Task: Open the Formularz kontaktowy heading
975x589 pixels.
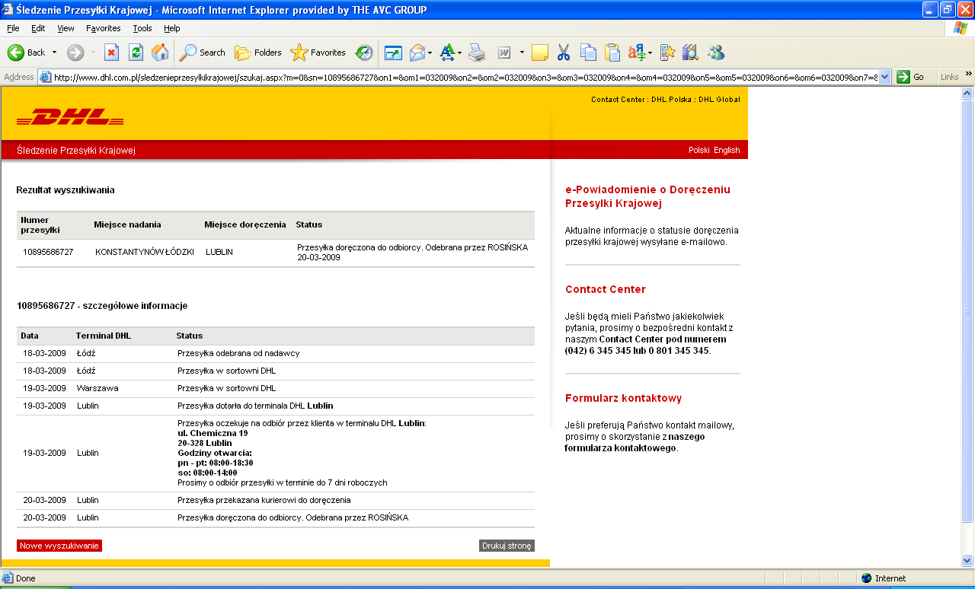Action: click(x=623, y=398)
